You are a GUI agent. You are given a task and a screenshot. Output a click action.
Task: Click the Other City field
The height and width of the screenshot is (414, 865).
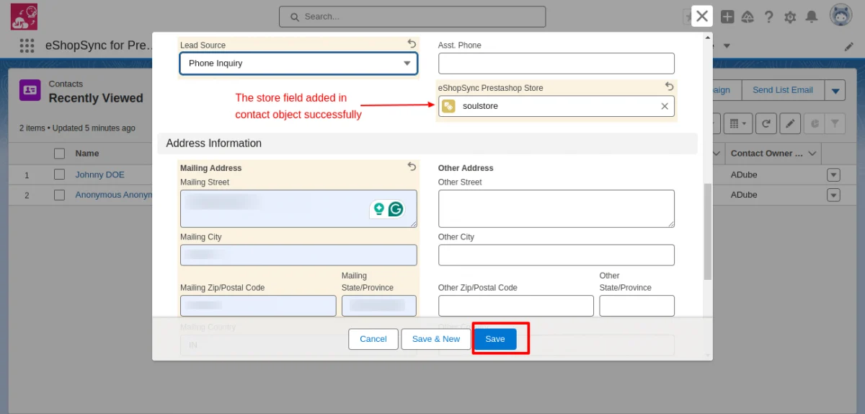coord(556,255)
